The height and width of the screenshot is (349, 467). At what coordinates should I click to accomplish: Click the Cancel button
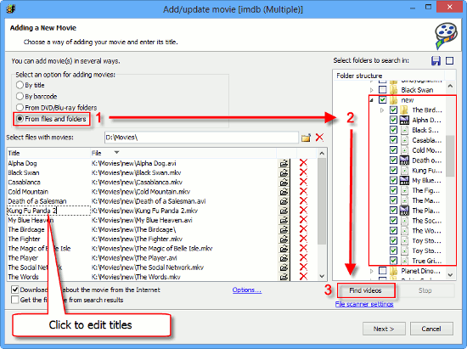click(x=431, y=329)
